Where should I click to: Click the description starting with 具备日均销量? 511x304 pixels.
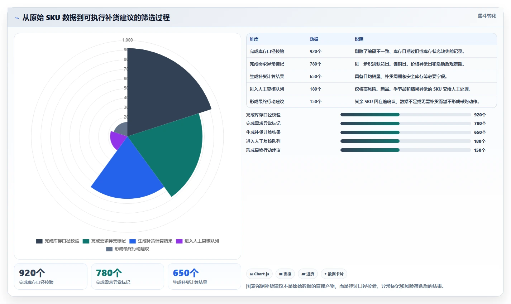402,77
